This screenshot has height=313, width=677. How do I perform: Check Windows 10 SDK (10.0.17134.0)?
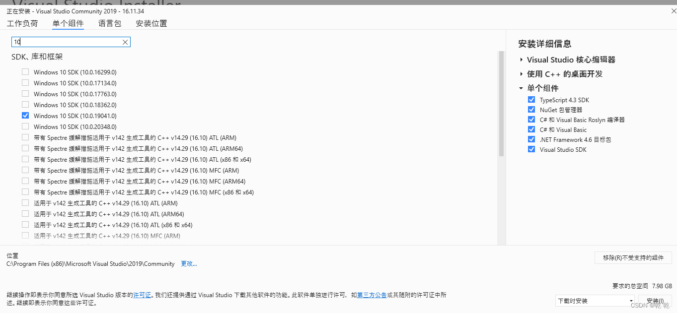[25, 83]
